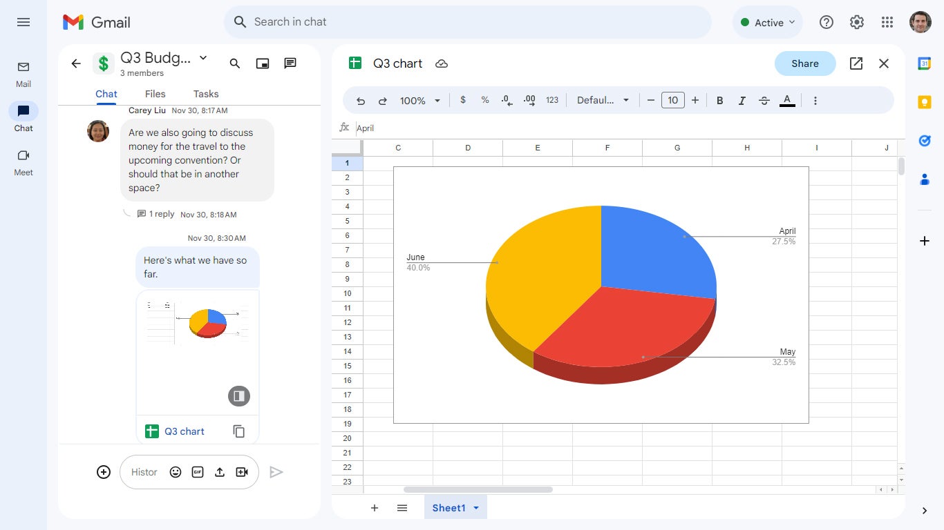
Task: Switch to the Tasks tab
Action: [206, 94]
